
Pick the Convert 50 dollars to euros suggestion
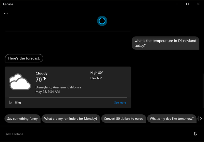click(123, 119)
